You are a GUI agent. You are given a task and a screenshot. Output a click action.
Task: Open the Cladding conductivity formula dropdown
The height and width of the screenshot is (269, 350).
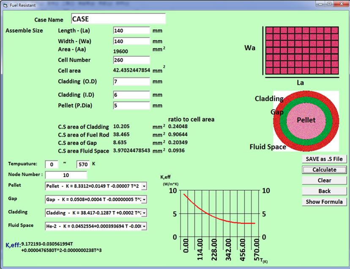[144, 213]
